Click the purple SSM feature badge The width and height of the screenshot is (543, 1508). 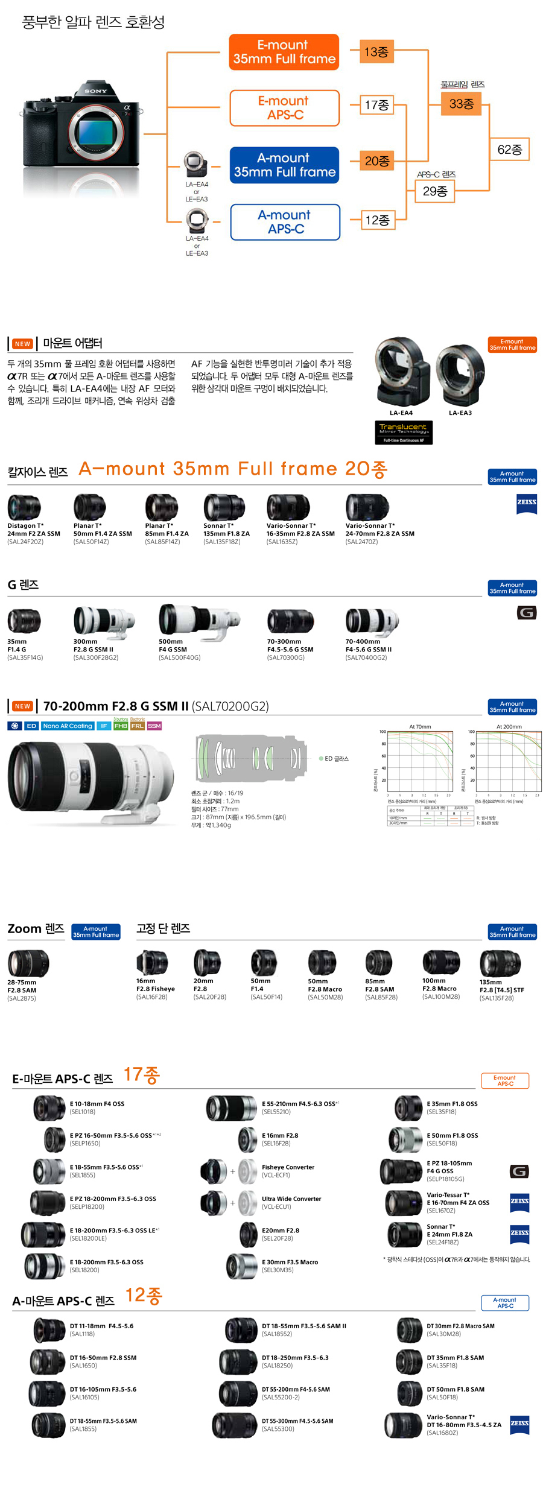pos(154,726)
